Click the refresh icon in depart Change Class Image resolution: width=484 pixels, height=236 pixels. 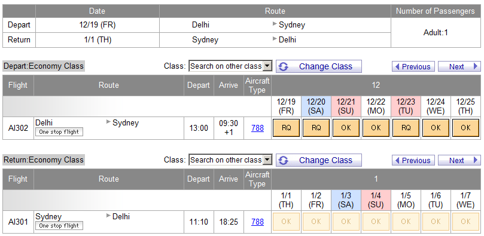(x=283, y=66)
